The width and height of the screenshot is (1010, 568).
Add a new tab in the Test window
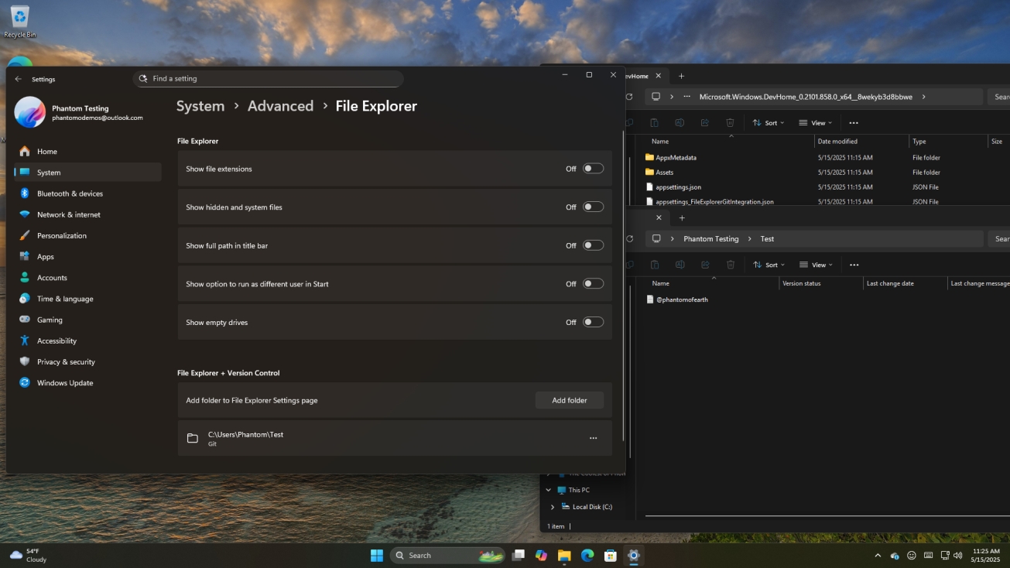click(x=681, y=218)
